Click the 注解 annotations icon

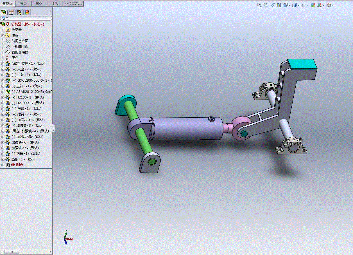[8, 35]
